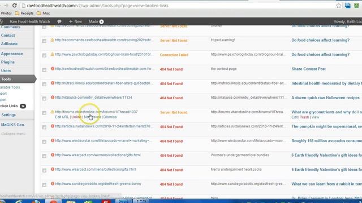Bookmark this page with the star icon

(x=338, y=6)
